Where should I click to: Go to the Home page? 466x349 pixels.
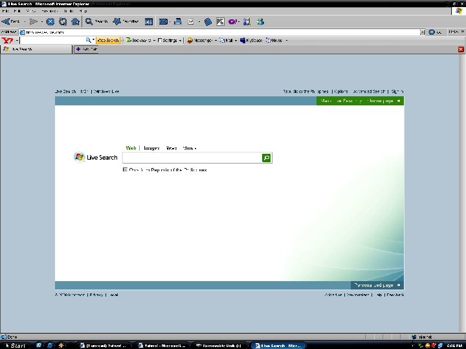(x=75, y=21)
